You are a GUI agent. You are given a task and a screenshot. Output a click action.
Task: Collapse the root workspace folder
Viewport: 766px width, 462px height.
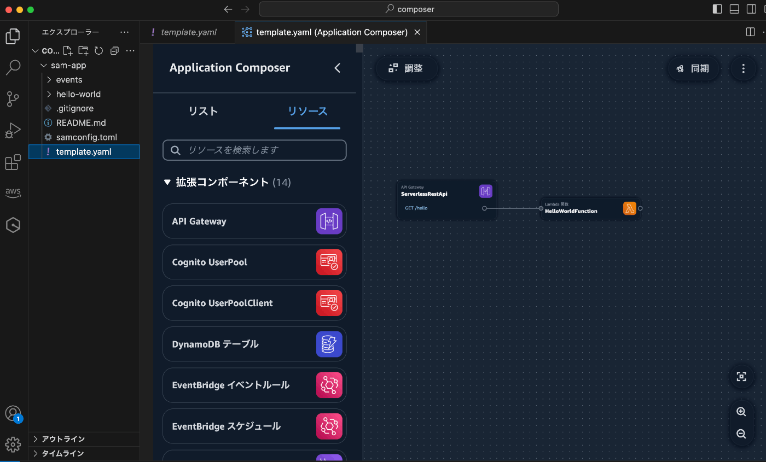tap(36, 51)
